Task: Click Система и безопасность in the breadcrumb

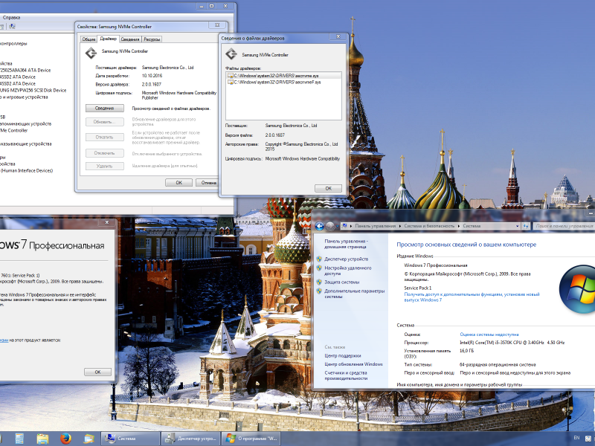Action: [x=429, y=226]
